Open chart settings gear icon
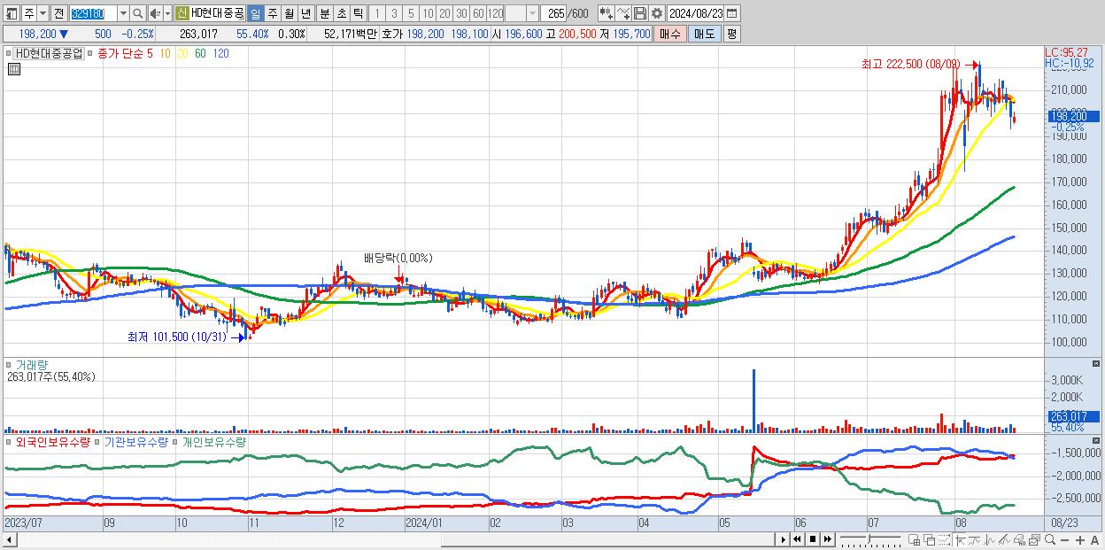 [656, 13]
